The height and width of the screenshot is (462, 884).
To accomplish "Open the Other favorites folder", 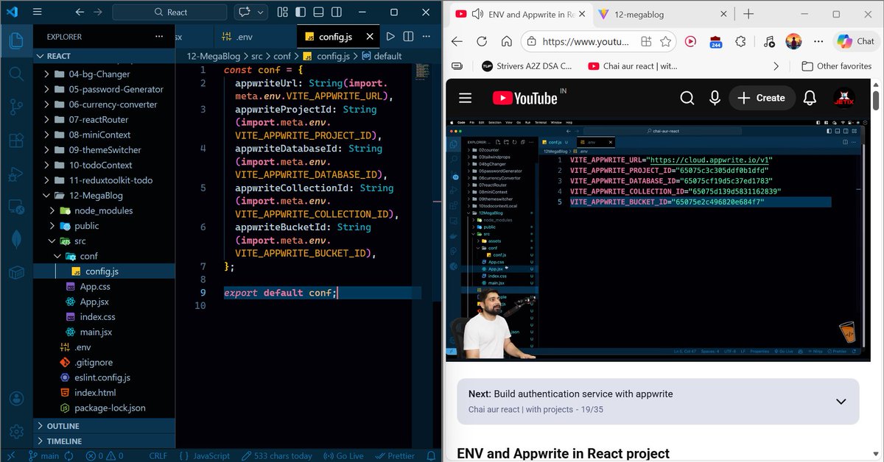I will pos(836,66).
